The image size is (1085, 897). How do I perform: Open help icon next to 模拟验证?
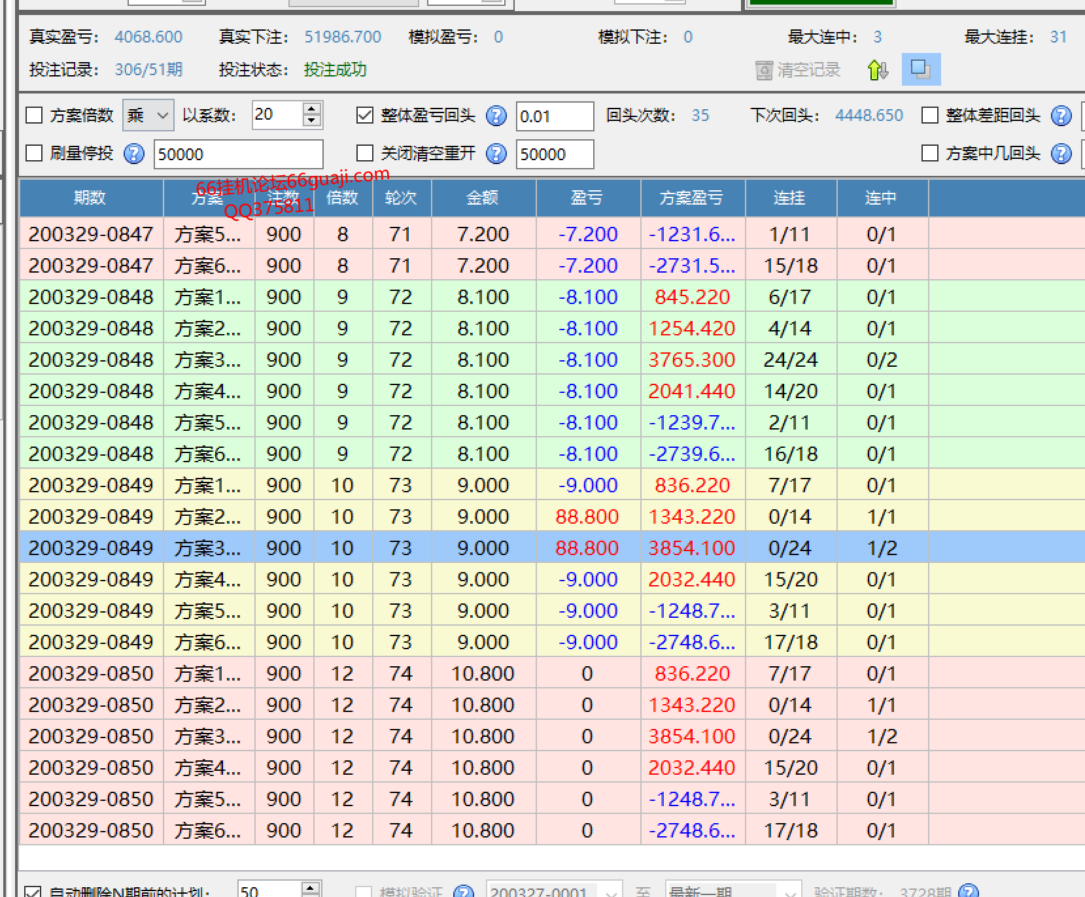[464, 891]
